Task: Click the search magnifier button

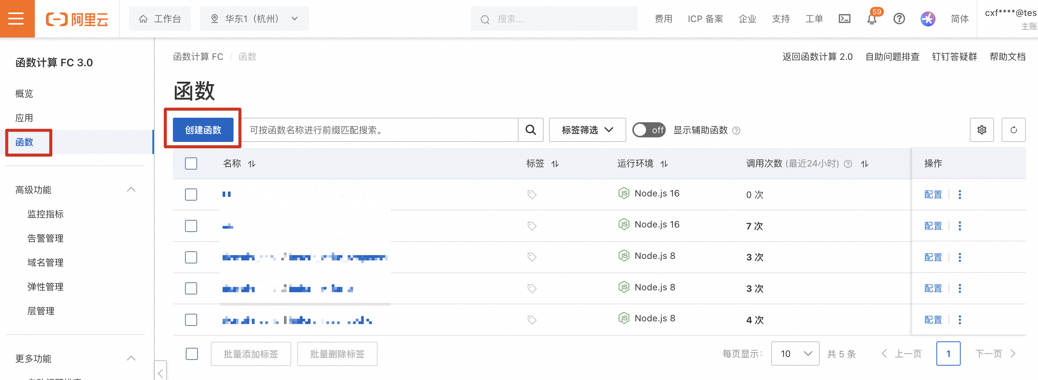Action: [531, 130]
